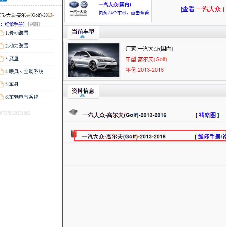Open the 2.动力装置 folder icon
Image resolution: width=226 pixels, height=227 pixels.
pyautogui.click(x=2, y=46)
